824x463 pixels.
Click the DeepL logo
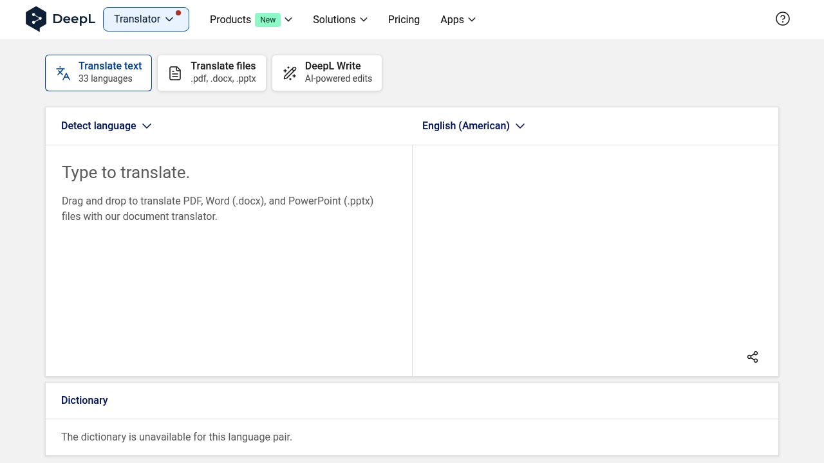[x=60, y=19]
